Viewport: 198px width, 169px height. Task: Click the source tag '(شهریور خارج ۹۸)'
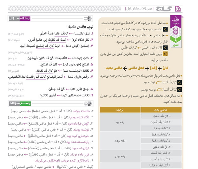pyautogui.click(x=16, y=95)
